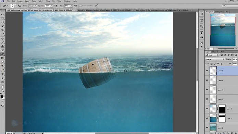Pick the Clone Stamp tool
Image resolution: width=238 pixels, height=134 pixels.
pos(3,46)
